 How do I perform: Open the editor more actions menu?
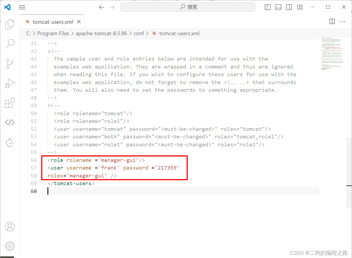click(343, 22)
